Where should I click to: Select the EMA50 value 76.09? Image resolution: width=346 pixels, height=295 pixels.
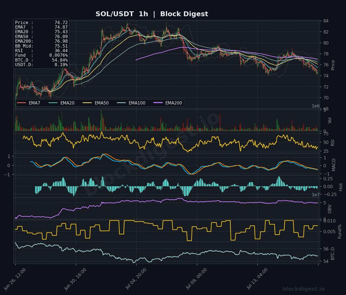tap(61, 37)
